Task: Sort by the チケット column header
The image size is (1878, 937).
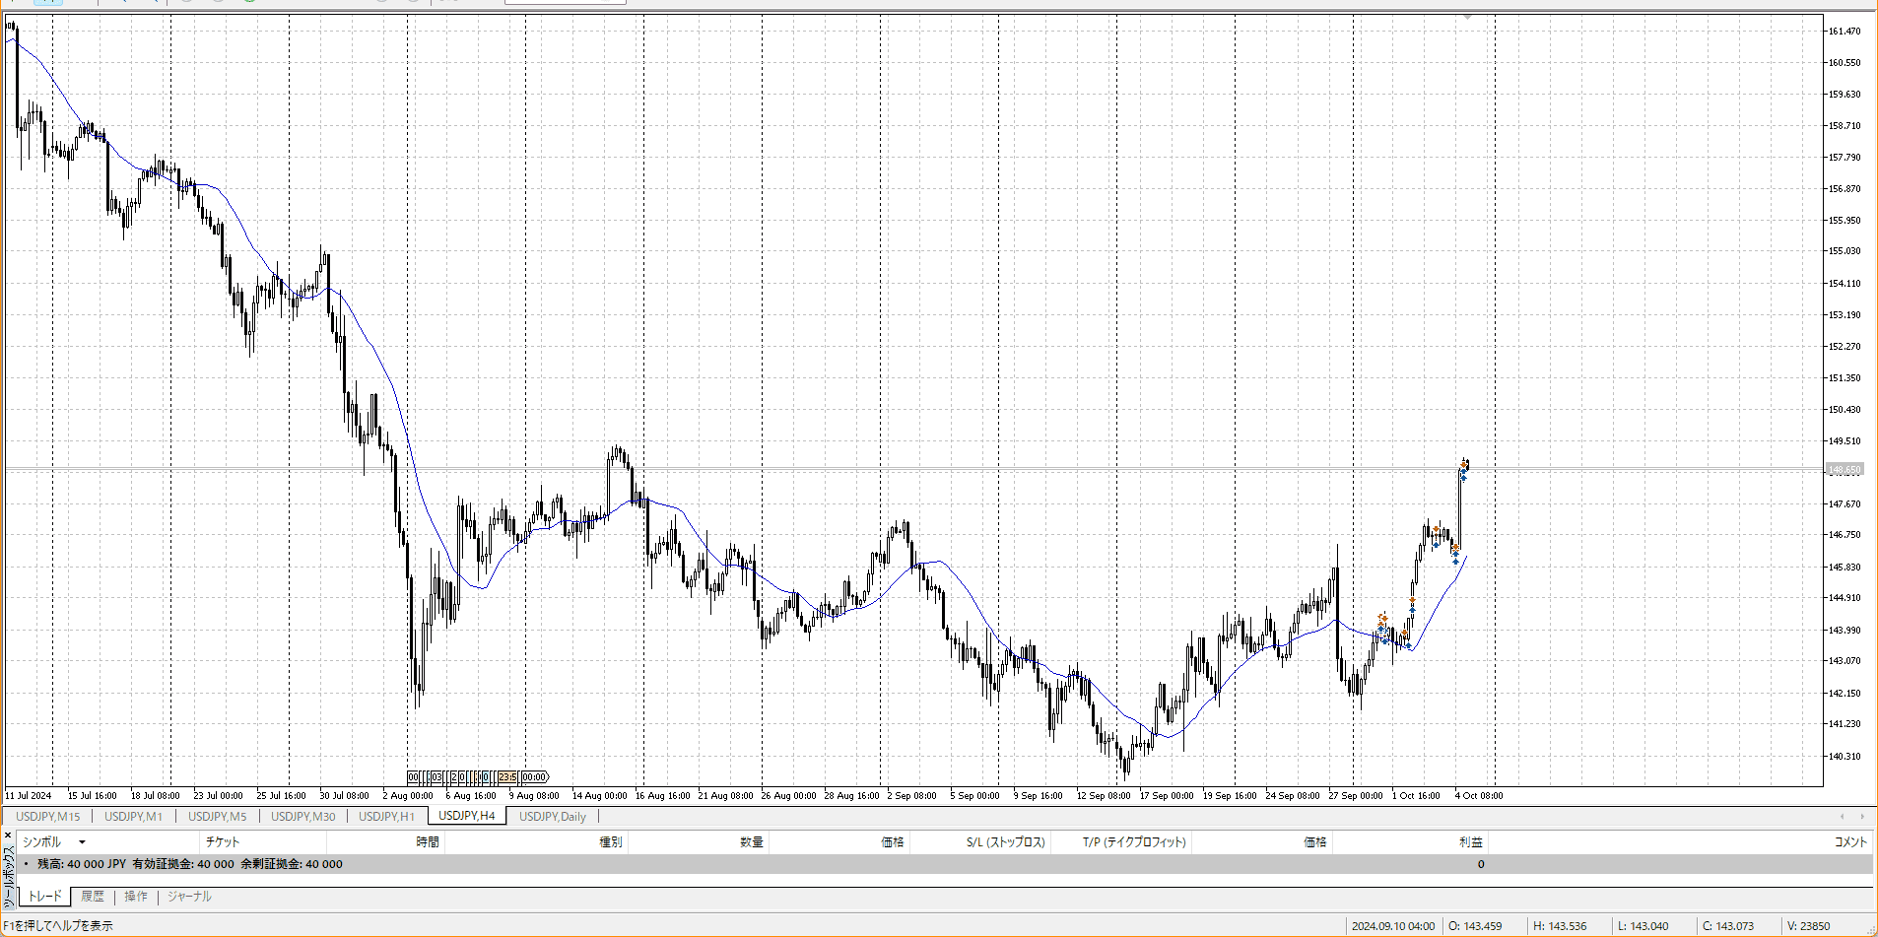Action: pos(223,842)
